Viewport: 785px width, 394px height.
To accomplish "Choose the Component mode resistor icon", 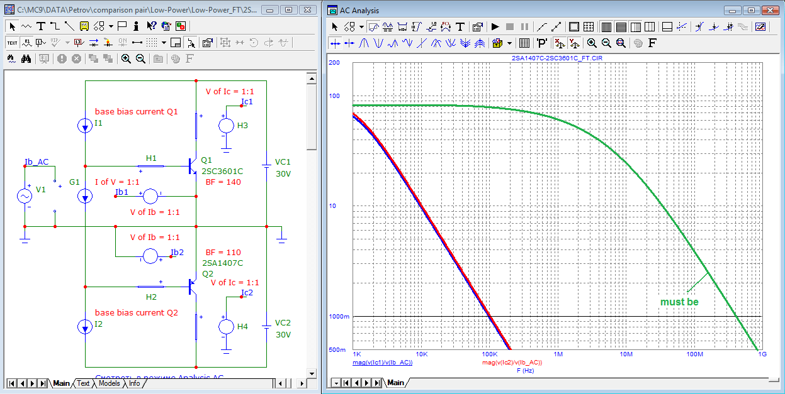I will point(26,26).
